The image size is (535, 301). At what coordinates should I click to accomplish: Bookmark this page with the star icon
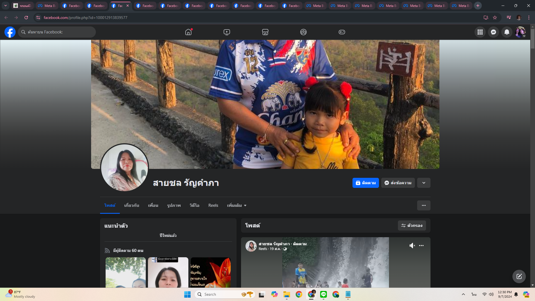(495, 18)
